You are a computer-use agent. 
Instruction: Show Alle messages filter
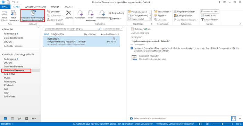(x=46, y=34)
